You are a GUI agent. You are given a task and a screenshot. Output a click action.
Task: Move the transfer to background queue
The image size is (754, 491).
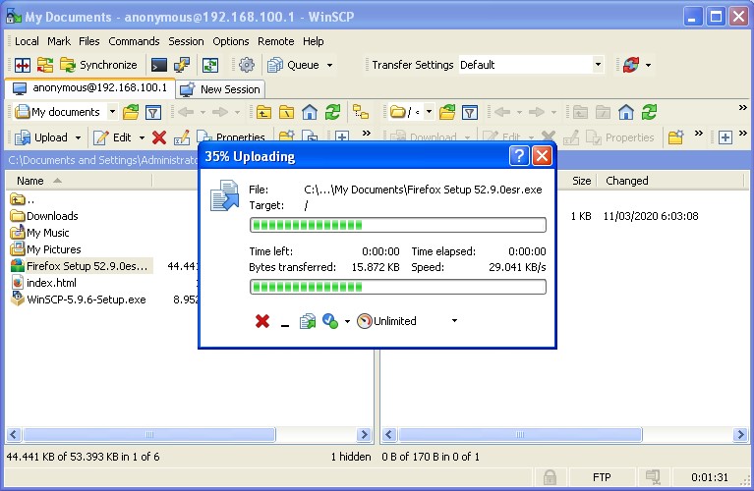click(x=308, y=321)
